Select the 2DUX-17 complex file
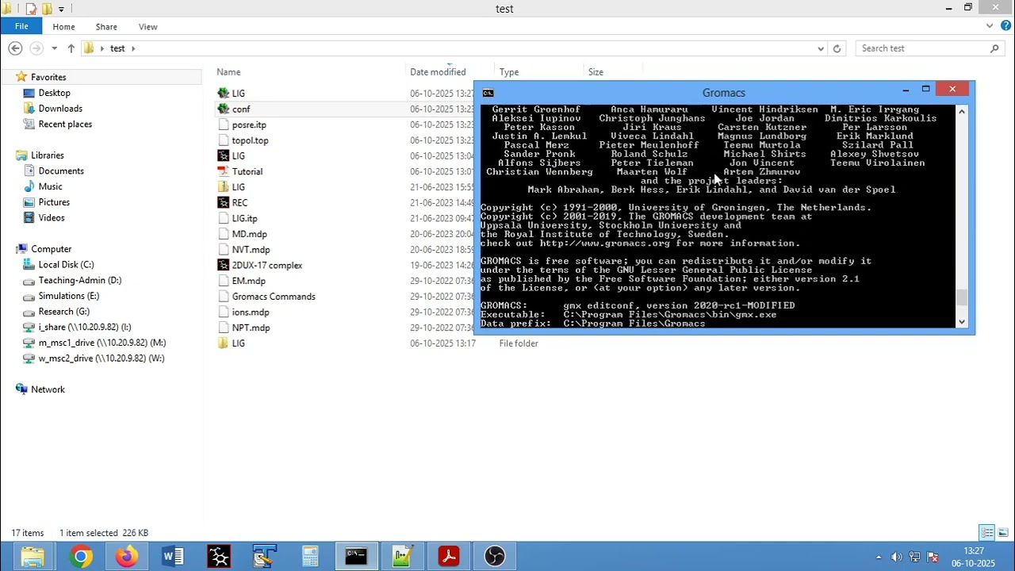Viewport: 1015px width, 571px height. point(266,265)
